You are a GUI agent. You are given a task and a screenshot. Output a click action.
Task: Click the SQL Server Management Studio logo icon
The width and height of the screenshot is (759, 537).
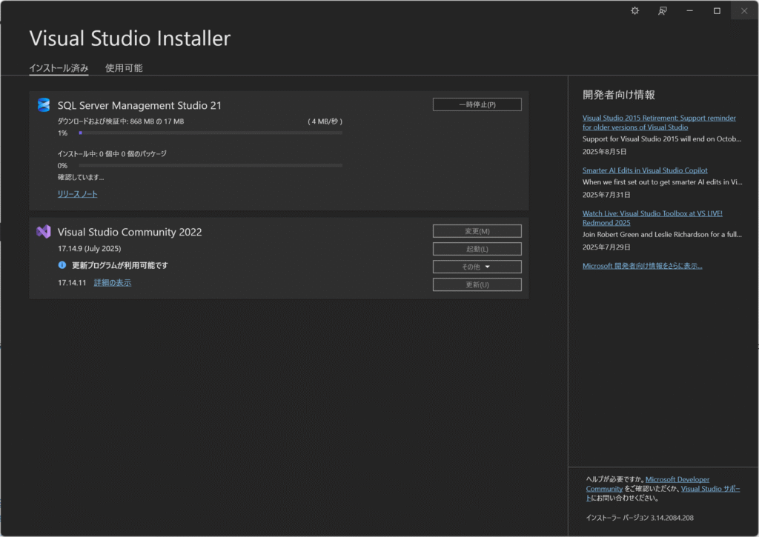(x=44, y=105)
